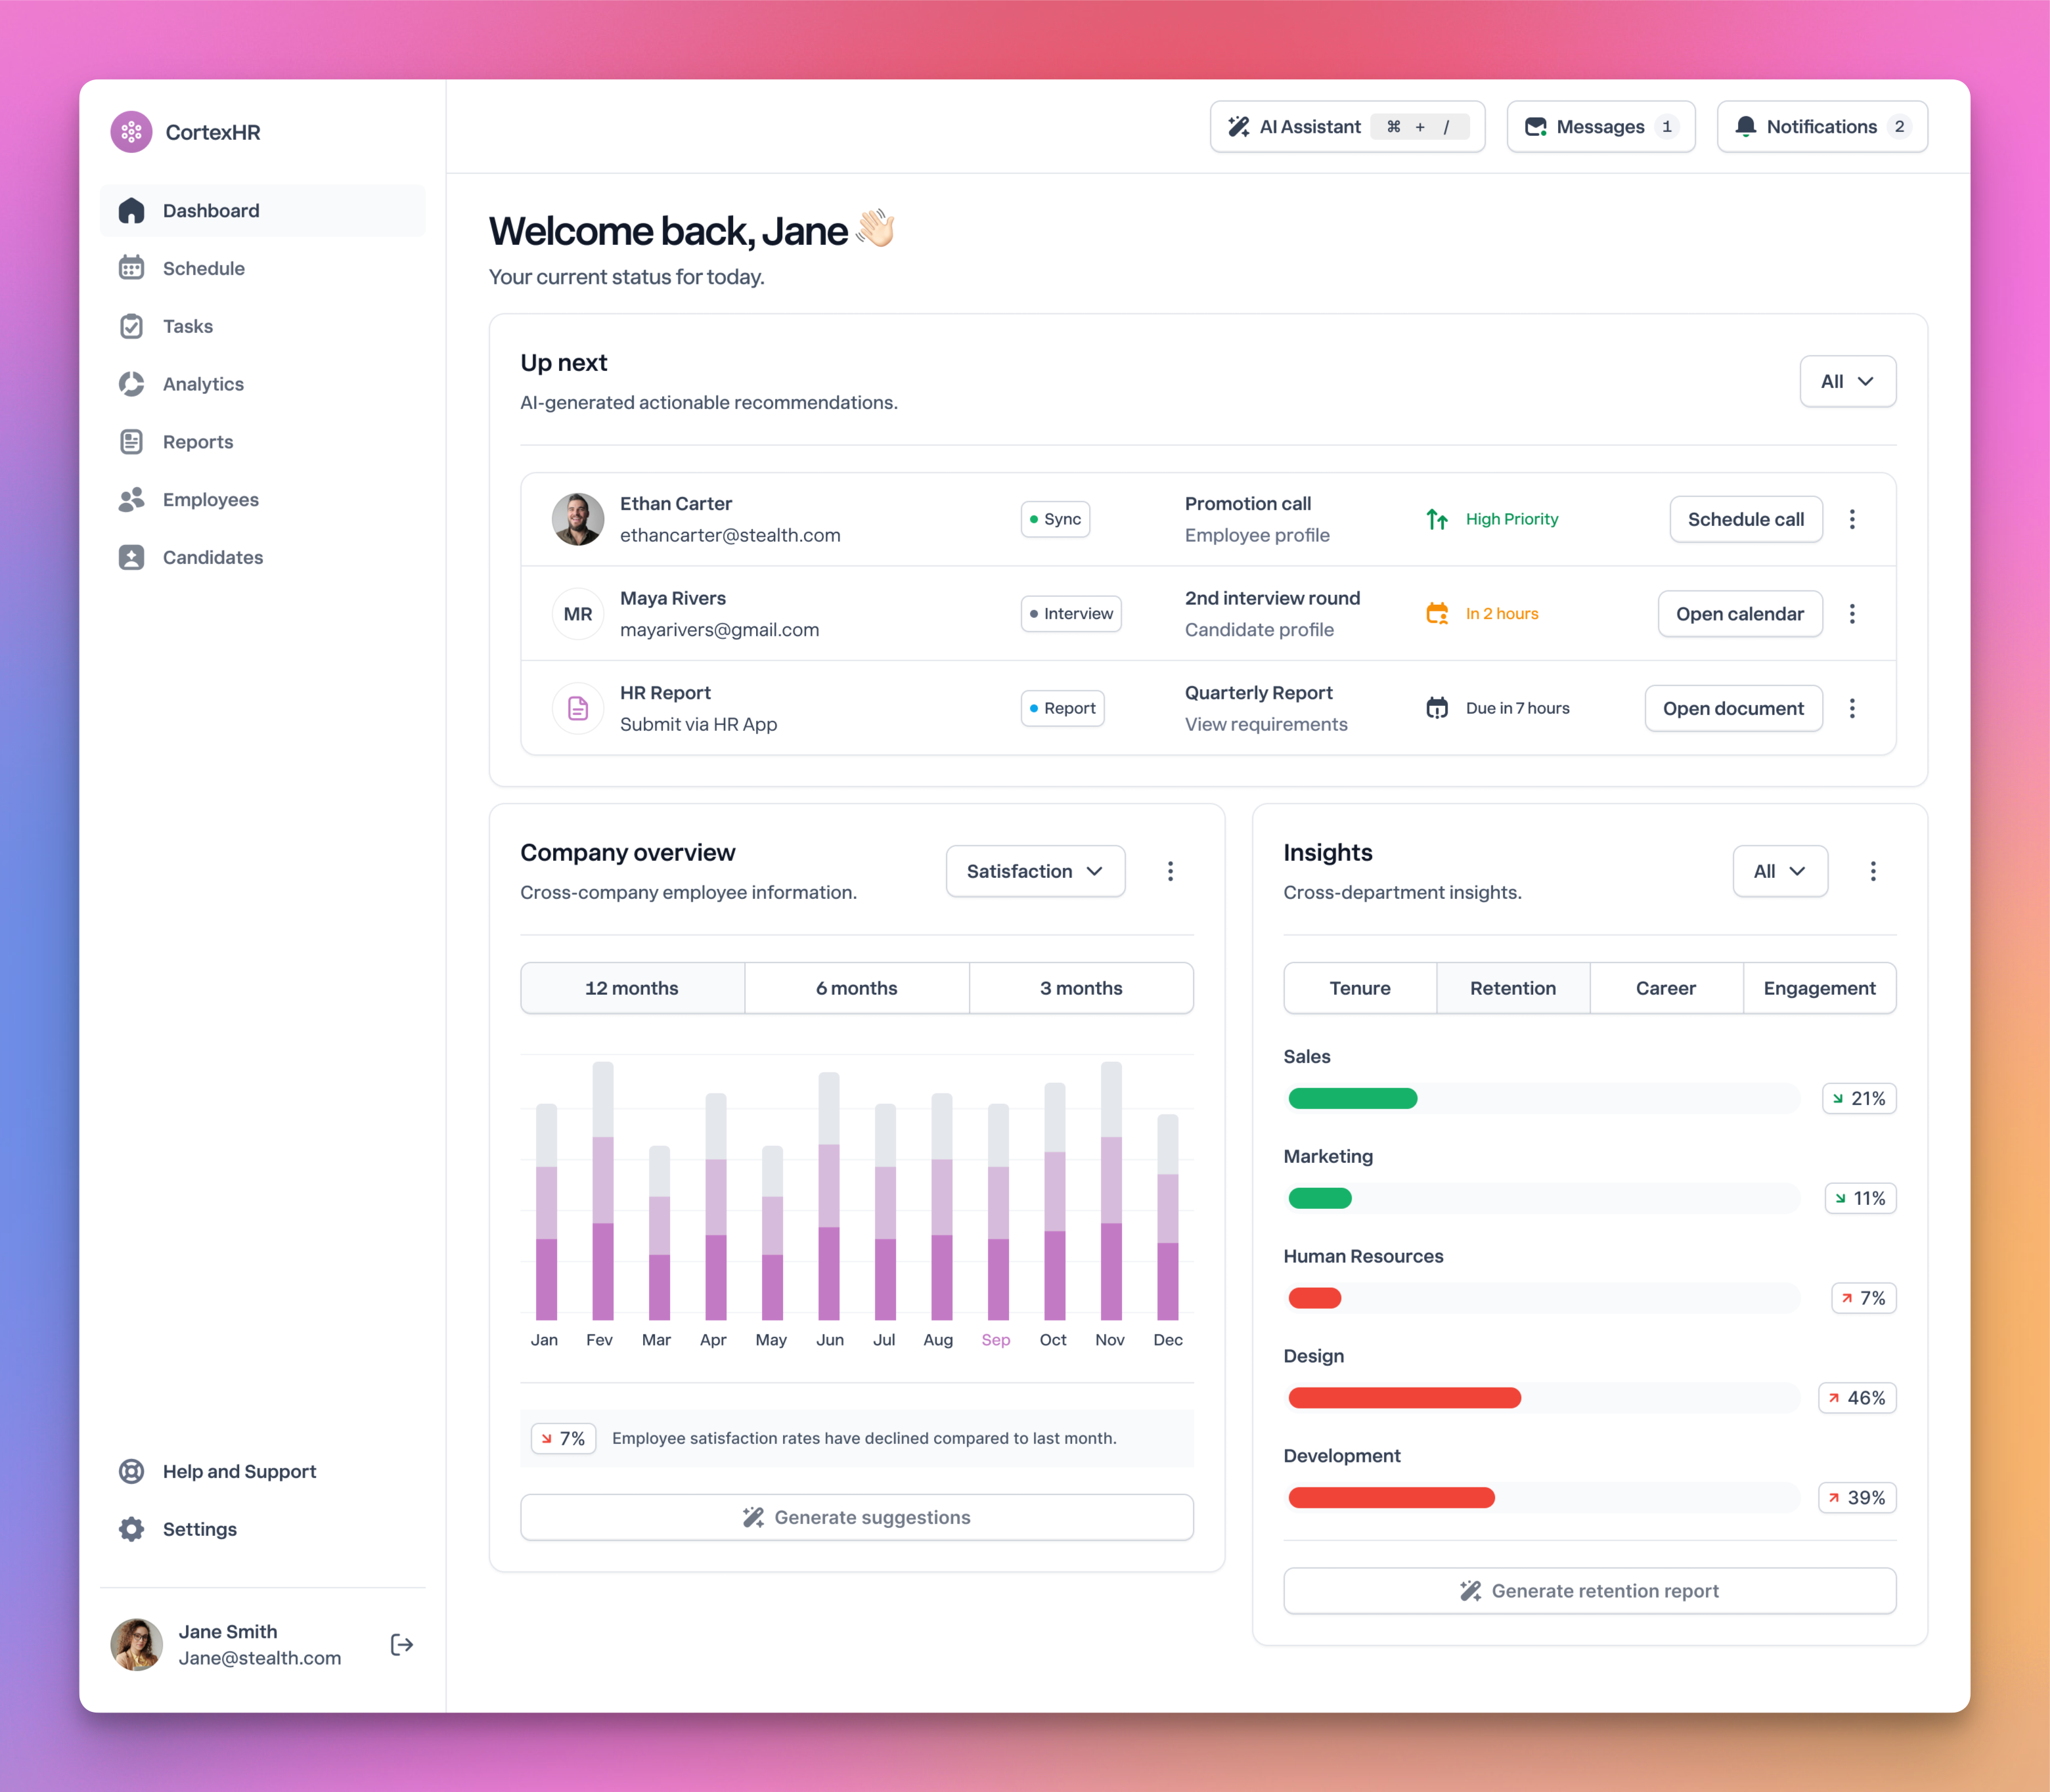The height and width of the screenshot is (1792, 2050).
Task: Open the All filter for Up next
Action: (1847, 381)
